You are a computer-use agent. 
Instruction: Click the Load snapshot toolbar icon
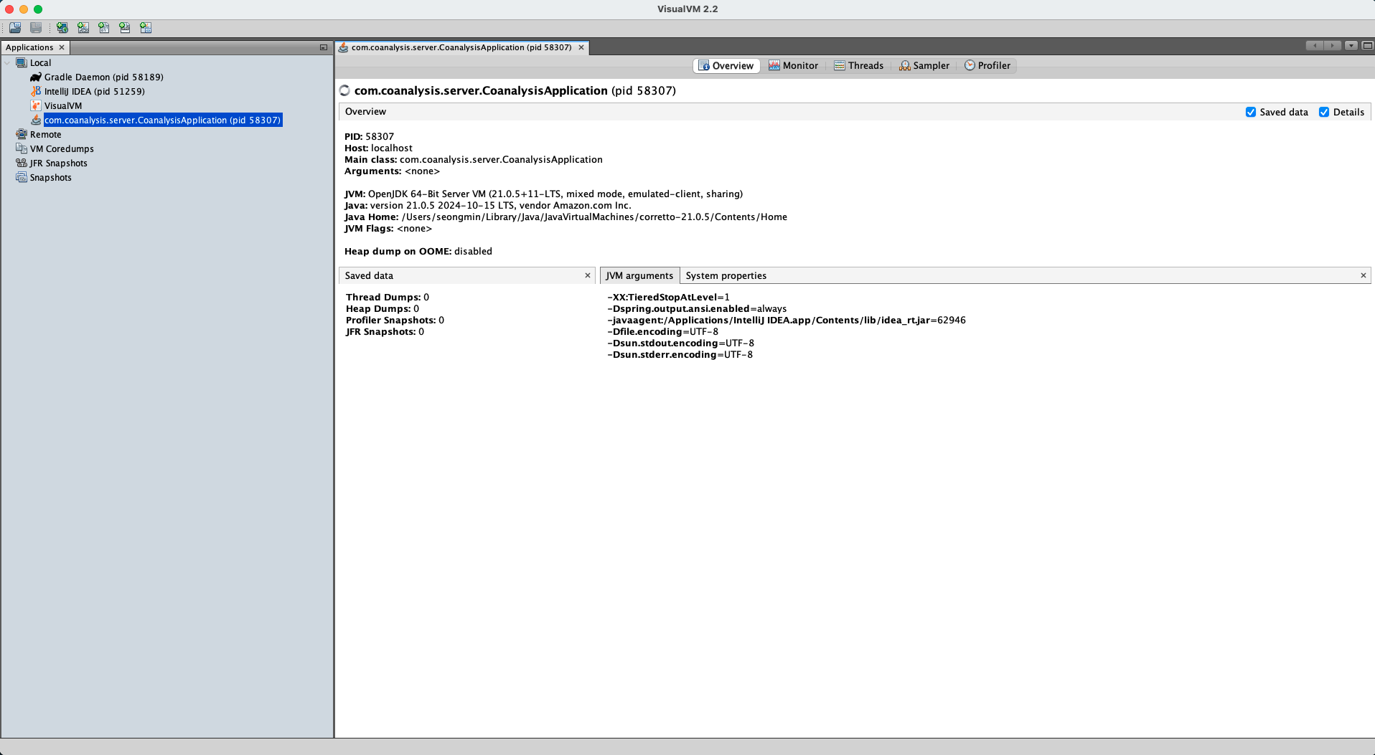click(15, 28)
